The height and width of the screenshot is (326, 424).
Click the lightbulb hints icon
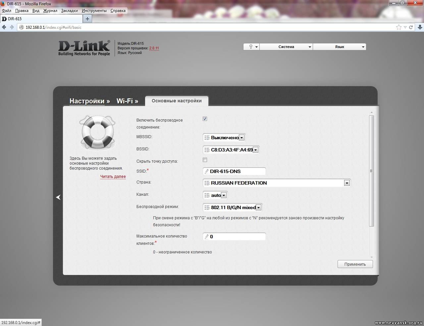pos(251,47)
